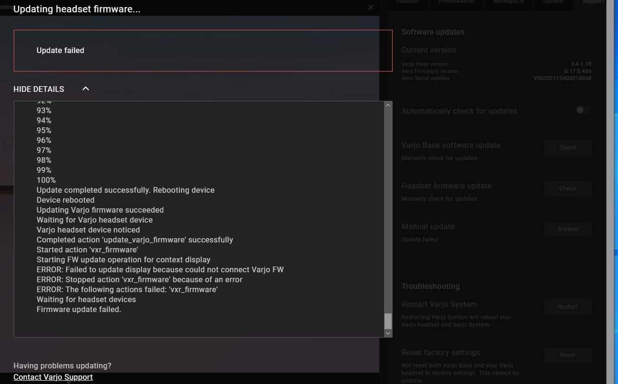Image resolution: width=618 pixels, height=384 pixels.
Task: Check for Headset firmware update
Action: click(567, 188)
